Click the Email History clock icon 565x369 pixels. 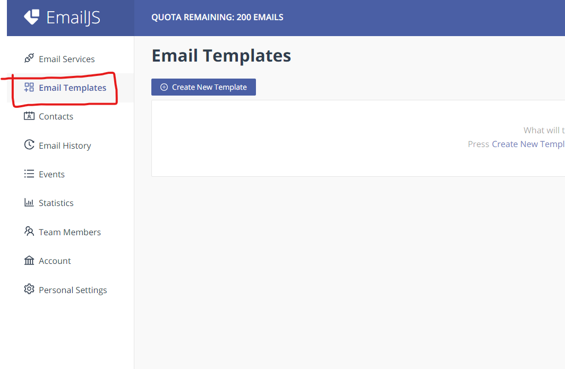[x=29, y=144]
